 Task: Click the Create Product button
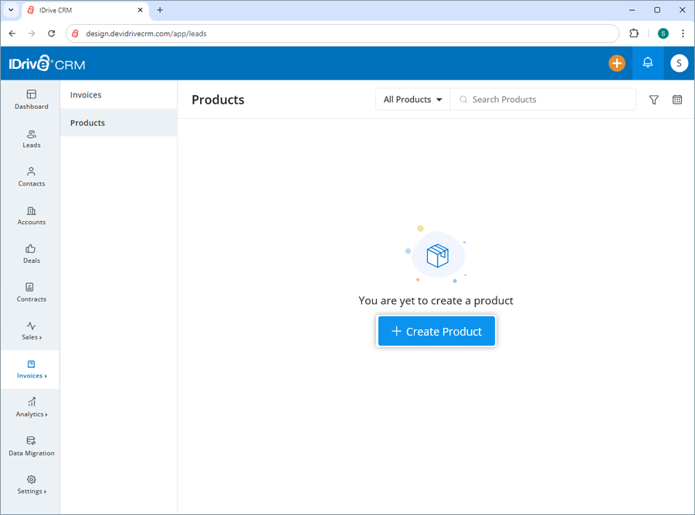tap(436, 330)
